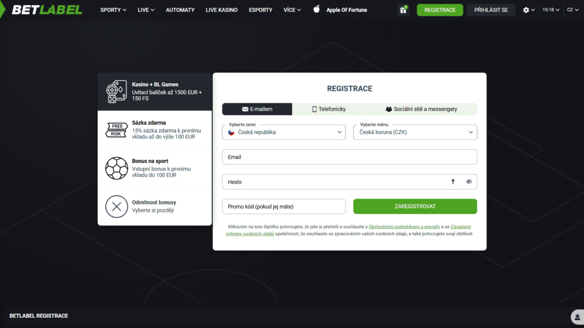
Task: Toggle password visibility on the Heslo field
Action: (x=469, y=181)
